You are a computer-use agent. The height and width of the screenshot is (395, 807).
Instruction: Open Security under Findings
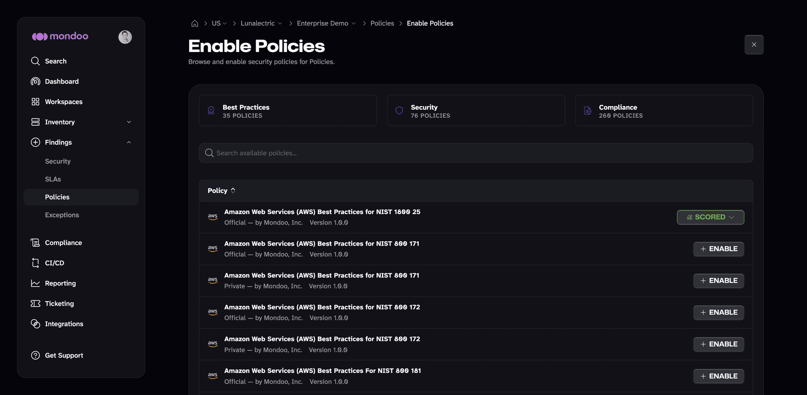tap(58, 161)
